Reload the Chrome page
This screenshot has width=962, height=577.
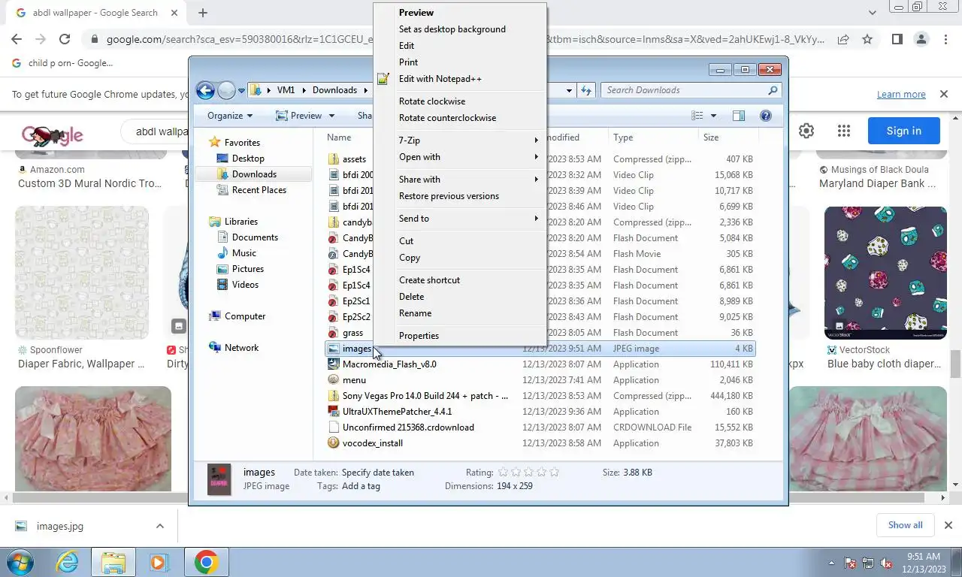(x=65, y=39)
